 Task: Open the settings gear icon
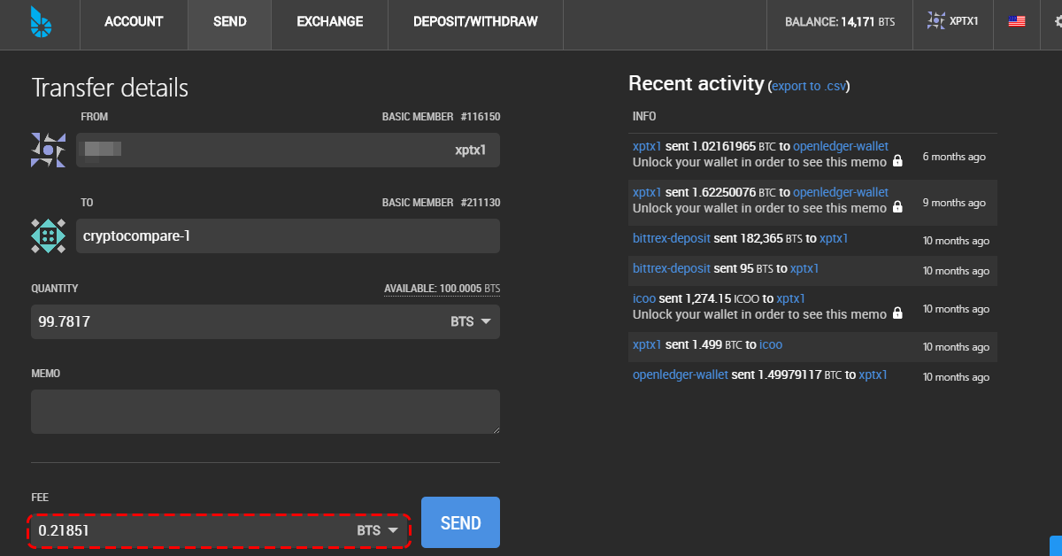[1058, 21]
